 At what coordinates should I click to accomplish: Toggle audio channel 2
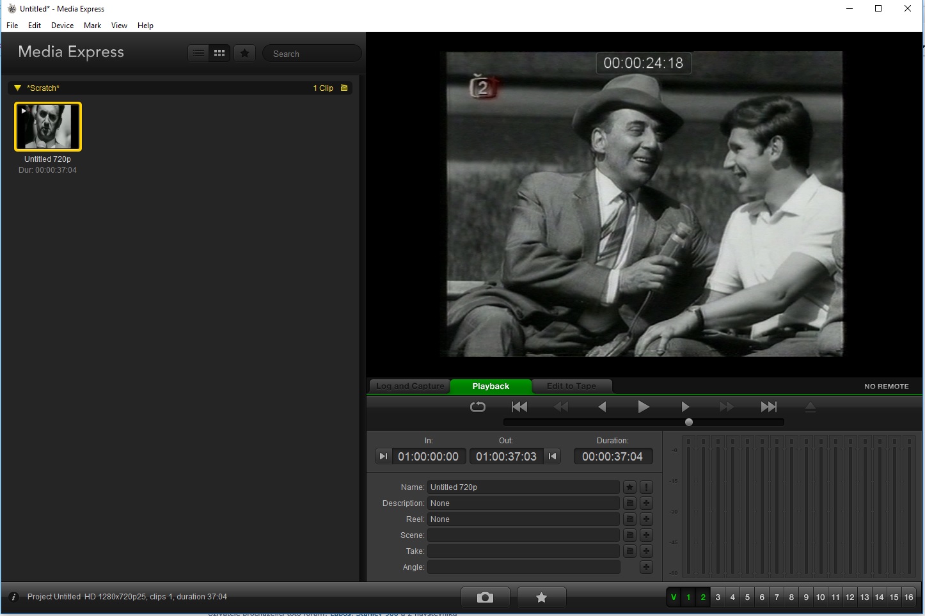[703, 597]
